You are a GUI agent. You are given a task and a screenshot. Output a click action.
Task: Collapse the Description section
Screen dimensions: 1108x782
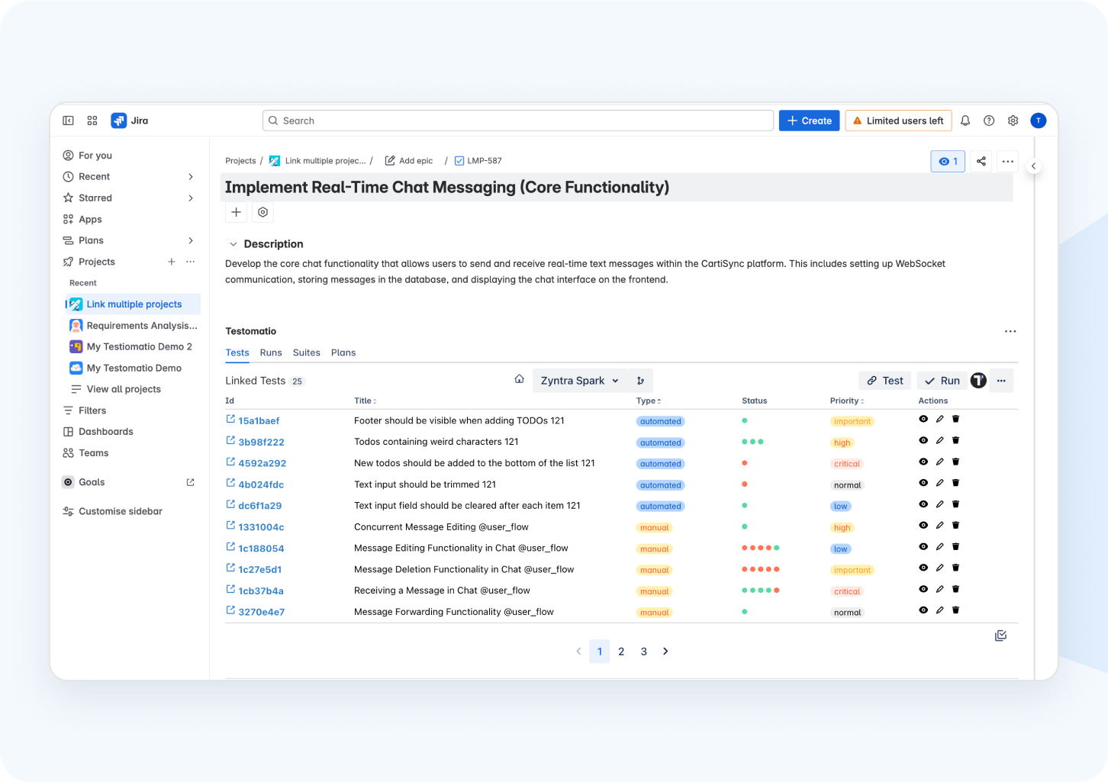click(233, 244)
